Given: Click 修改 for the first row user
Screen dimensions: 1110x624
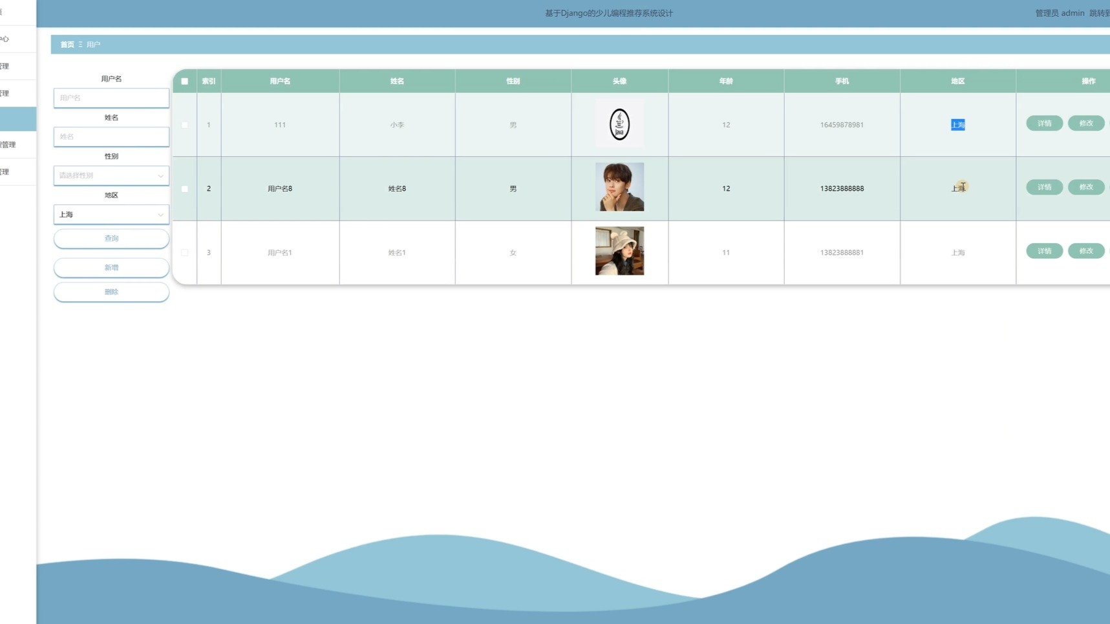Looking at the screenshot, I should 1085,124.
